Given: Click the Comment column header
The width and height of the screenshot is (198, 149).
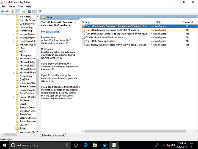Looking at the screenshot, I should tap(187, 22).
